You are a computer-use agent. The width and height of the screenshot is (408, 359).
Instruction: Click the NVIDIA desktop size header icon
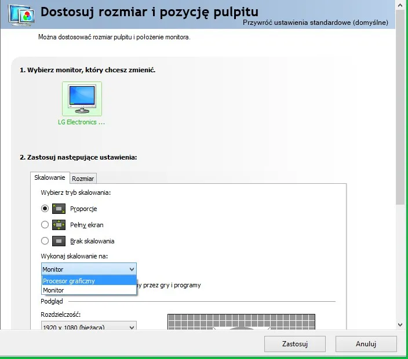[x=21, y=15]
